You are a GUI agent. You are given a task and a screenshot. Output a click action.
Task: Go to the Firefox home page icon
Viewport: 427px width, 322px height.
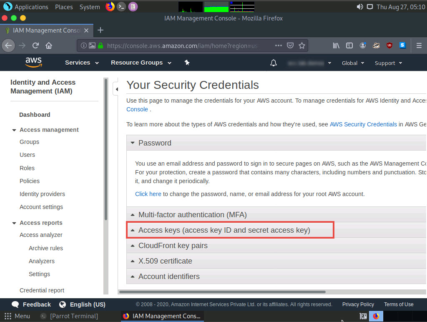click(49, 45)
